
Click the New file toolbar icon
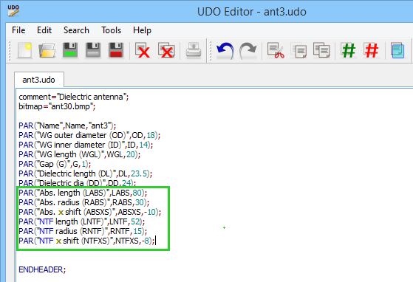click(x=25, y=50)
